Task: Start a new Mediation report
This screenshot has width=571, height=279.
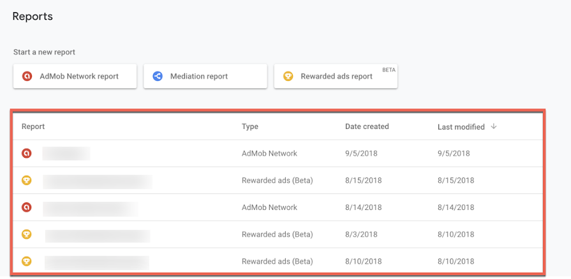Action: (x=205, y=76)
